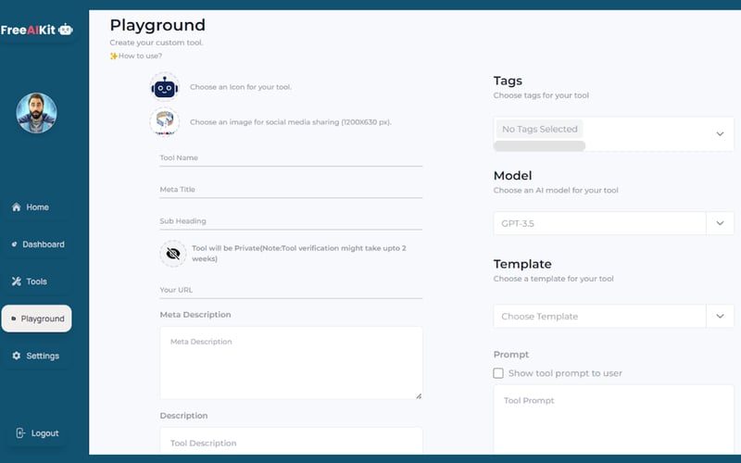Open the How to use link

click(139, 56)
